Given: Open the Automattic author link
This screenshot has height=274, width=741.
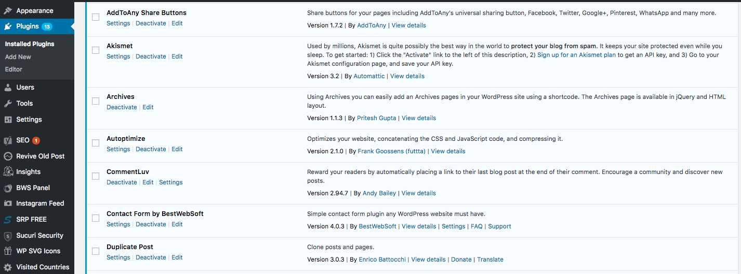Looking at the screenshot, I should pos(369,76).
